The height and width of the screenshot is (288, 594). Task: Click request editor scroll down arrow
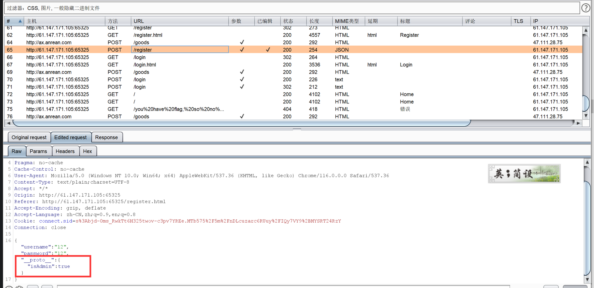click(587, 279)
